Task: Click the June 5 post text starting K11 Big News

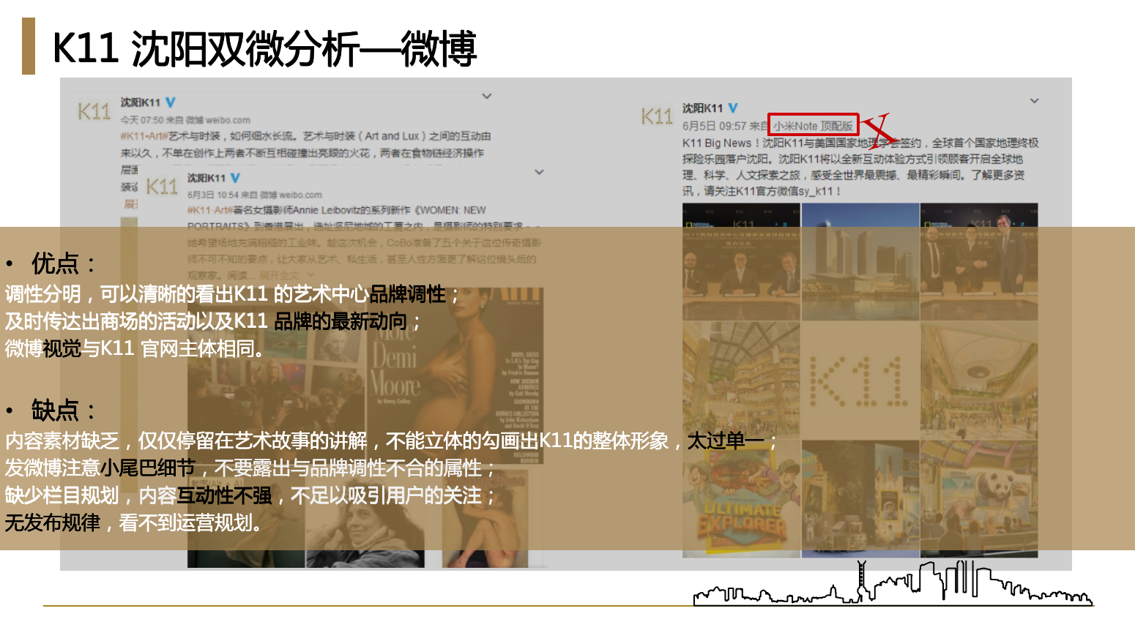Action: 860,167
